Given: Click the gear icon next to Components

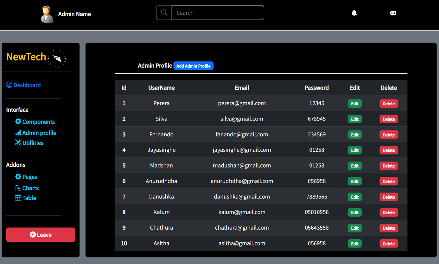Looking at the screenshot, I should click(18, 122).
